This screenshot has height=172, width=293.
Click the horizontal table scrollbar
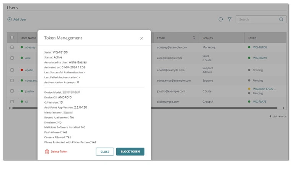pos(145,108)
